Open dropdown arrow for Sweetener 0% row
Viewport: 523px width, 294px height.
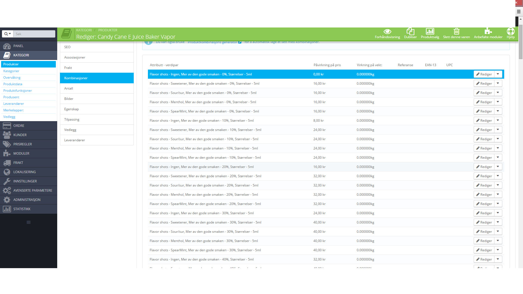tap(498, 83)
